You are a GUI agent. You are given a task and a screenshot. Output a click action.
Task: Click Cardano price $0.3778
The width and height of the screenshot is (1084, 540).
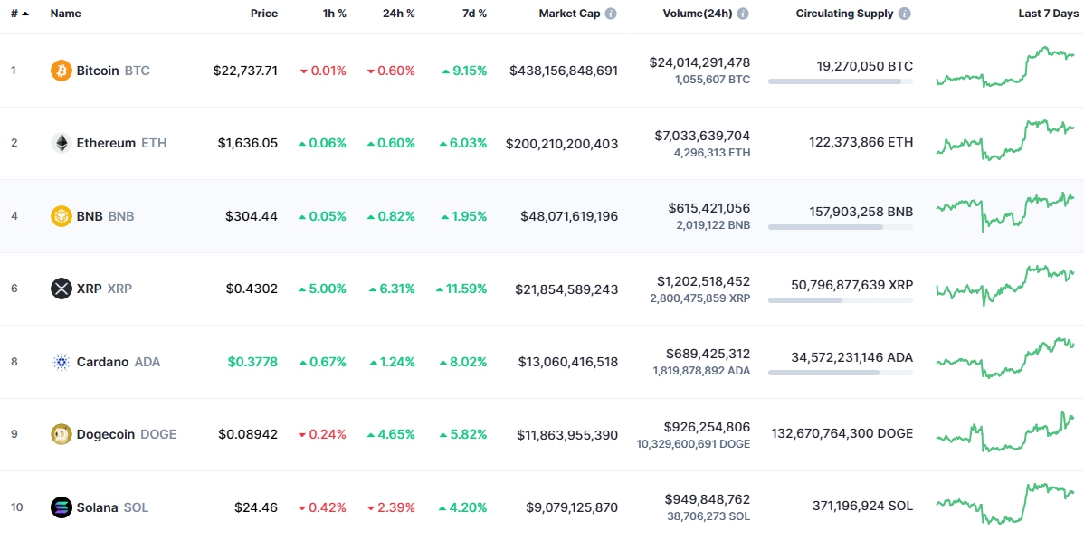253,362
